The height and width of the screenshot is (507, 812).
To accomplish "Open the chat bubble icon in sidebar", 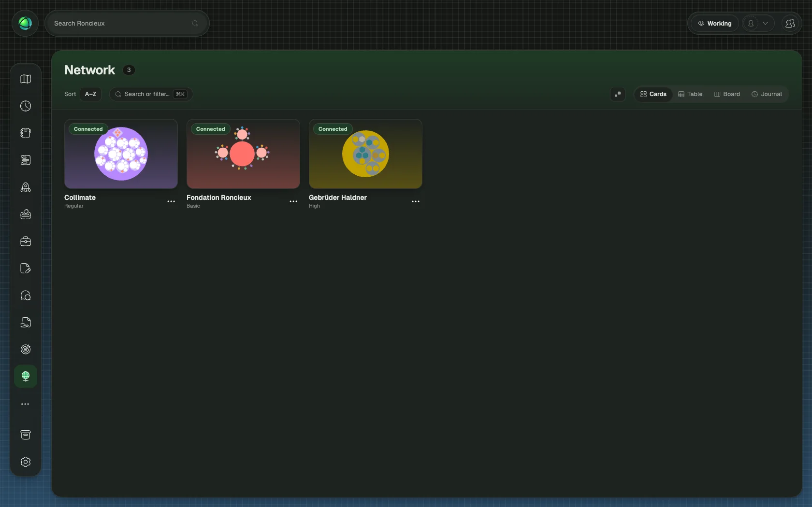I will click(x=26, y=296).
